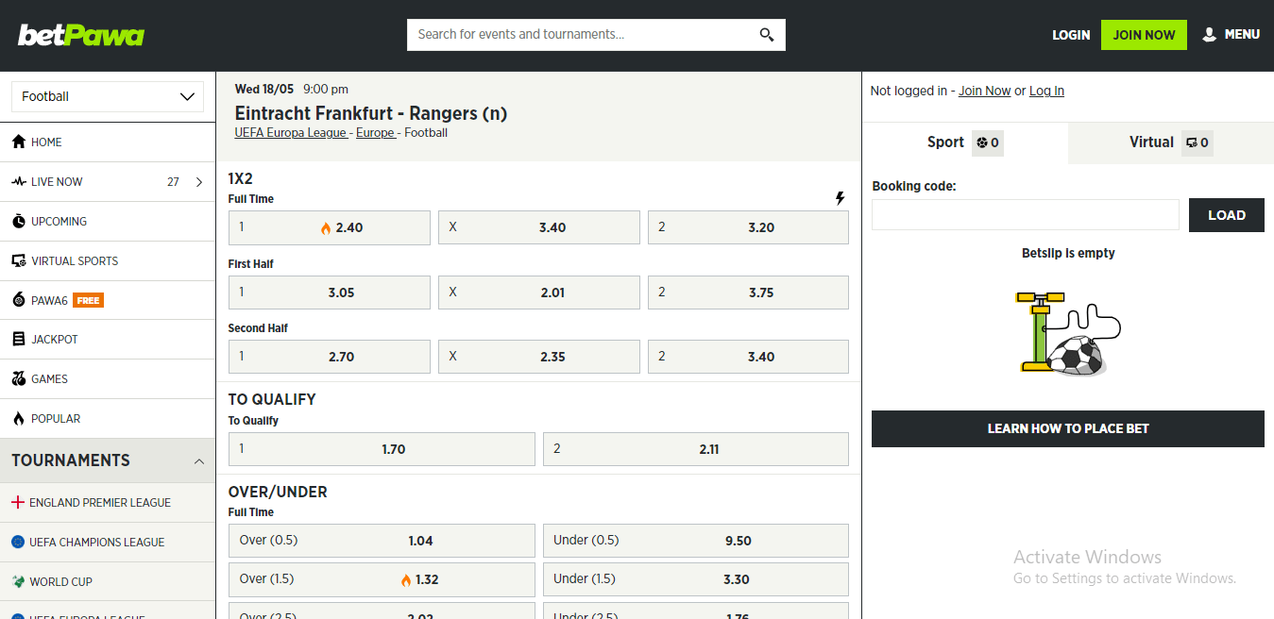Viewport: 1274px width, 619px height.
Task: Click the Virtual Sports monitor icon
Action: pyautogui.click(x=19, y=260)
